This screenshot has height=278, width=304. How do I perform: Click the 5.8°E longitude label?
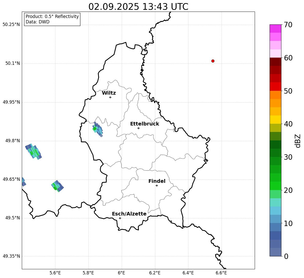click(x=88, y=273)
